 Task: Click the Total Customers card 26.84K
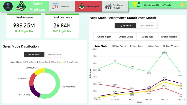(62, 26)
